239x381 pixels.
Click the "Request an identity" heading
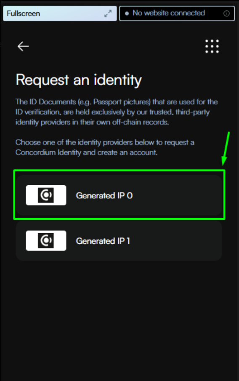[79, 80]
